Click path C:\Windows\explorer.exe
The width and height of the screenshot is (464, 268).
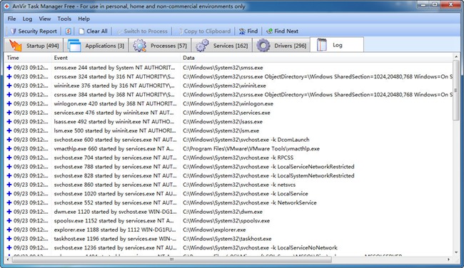click(x=214, y=230)
